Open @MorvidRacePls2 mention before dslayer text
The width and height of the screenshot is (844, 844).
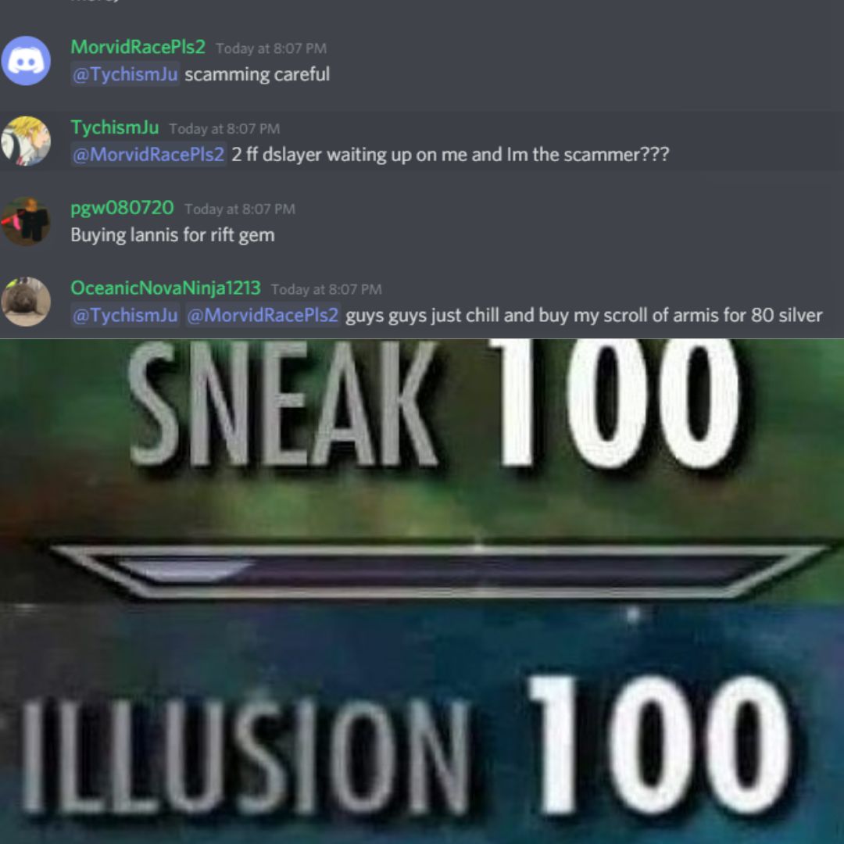tap(148, 155)
